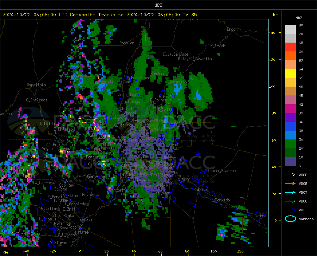
Task: Click the cyan VBCT arrow symbol
Action: [290, 192]
